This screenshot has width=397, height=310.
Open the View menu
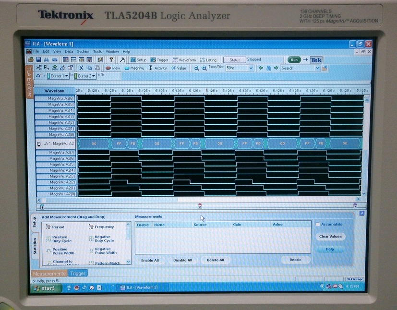(57, 51)
